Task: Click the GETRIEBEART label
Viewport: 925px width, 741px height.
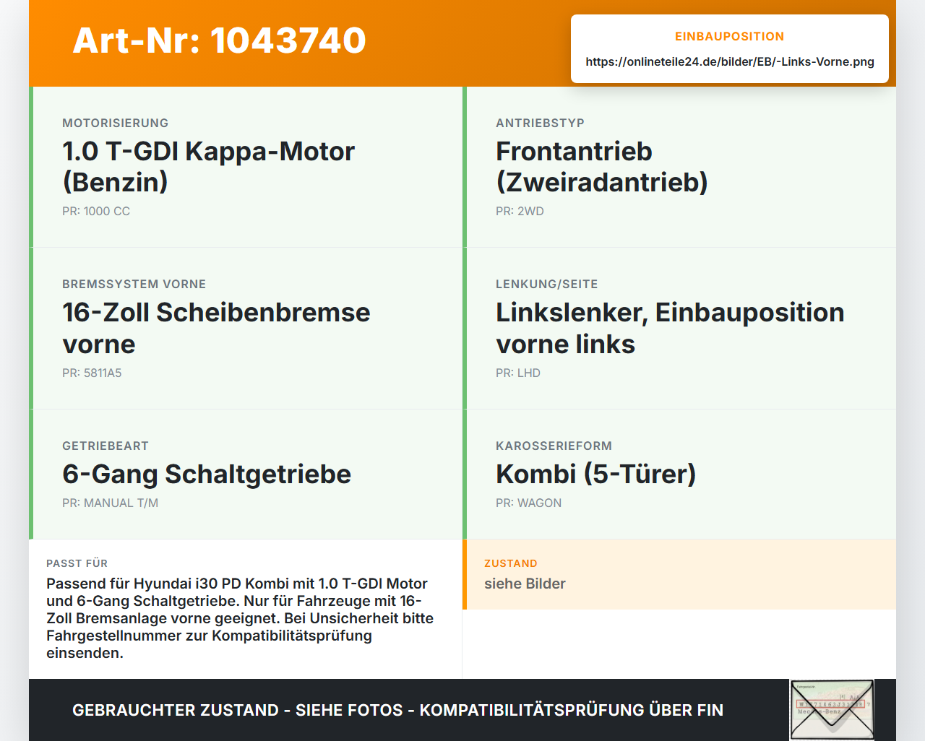Action: coord(106,446)
